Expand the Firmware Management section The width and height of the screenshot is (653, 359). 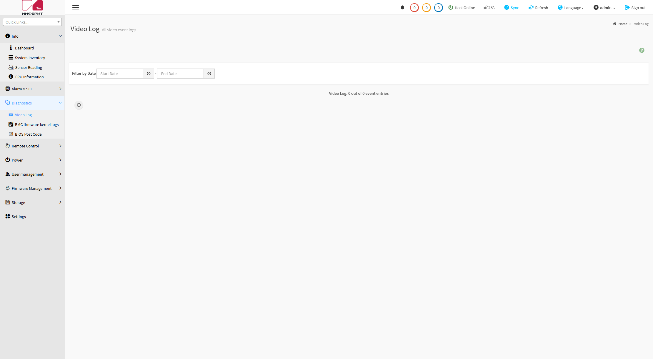tap(32, 188)
